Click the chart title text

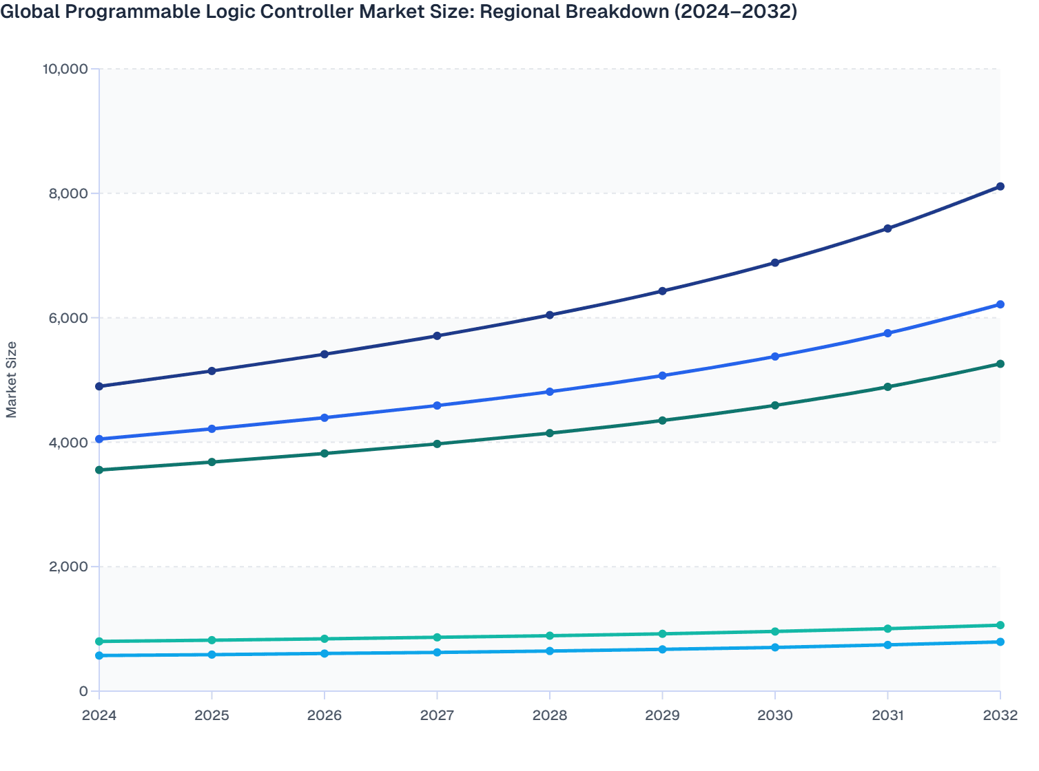pyautogui.click(x=398, y=11)
